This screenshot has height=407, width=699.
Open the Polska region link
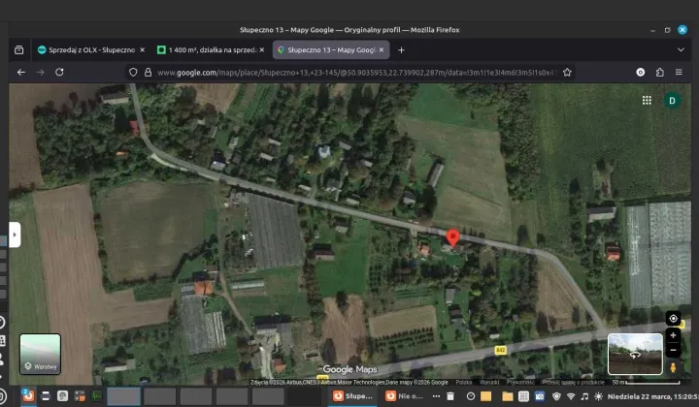tap(464, 382)
